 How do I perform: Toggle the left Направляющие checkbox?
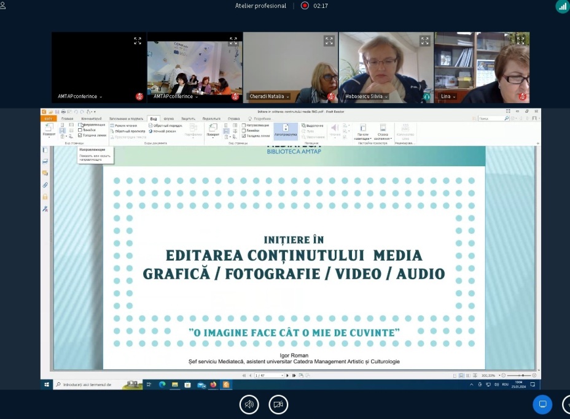(80, 125)
